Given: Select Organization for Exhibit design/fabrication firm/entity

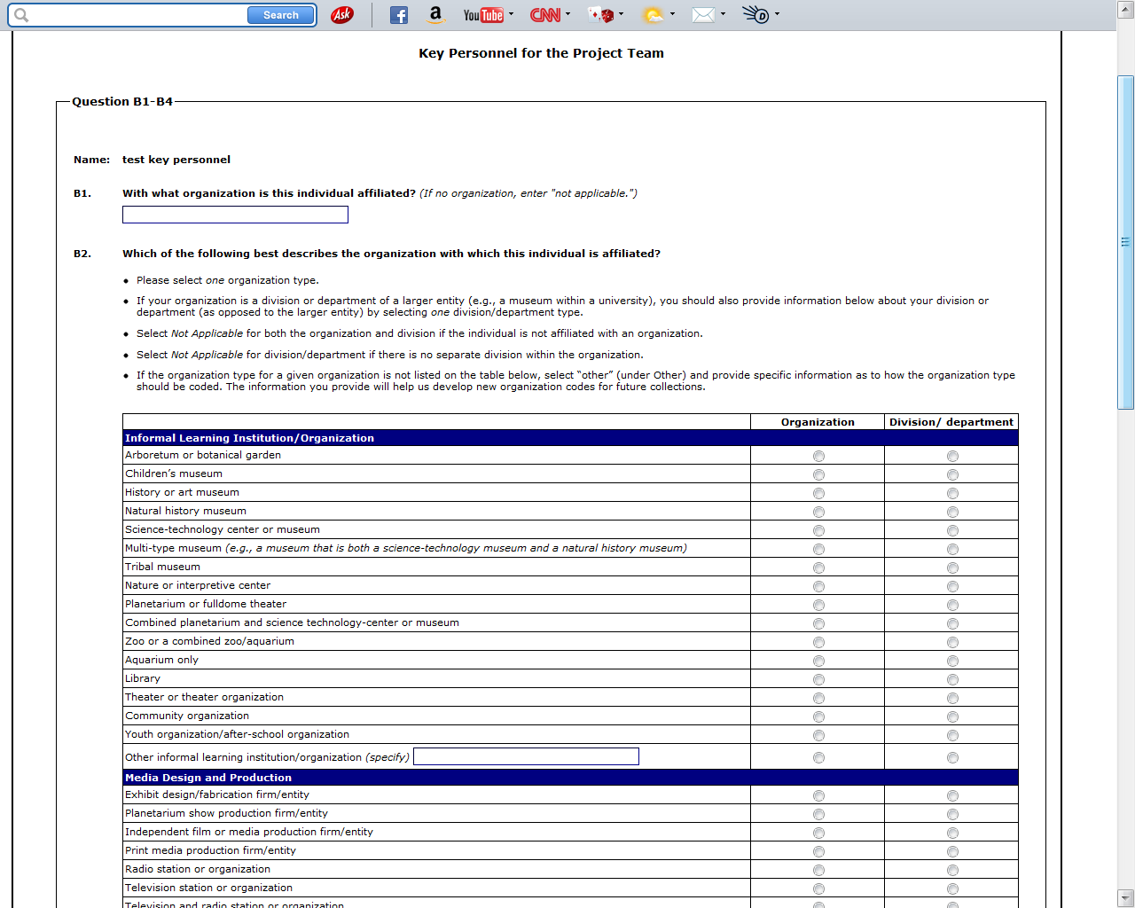Looking at the screenshot, I should pyautogui.click(x=818, y=795).
